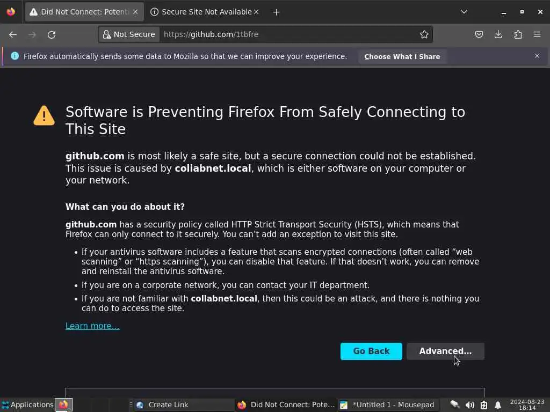Click the Choose What I Share button
Viewport: 550px width, 412px height.
pyautogui.click(x=402, y=56)
